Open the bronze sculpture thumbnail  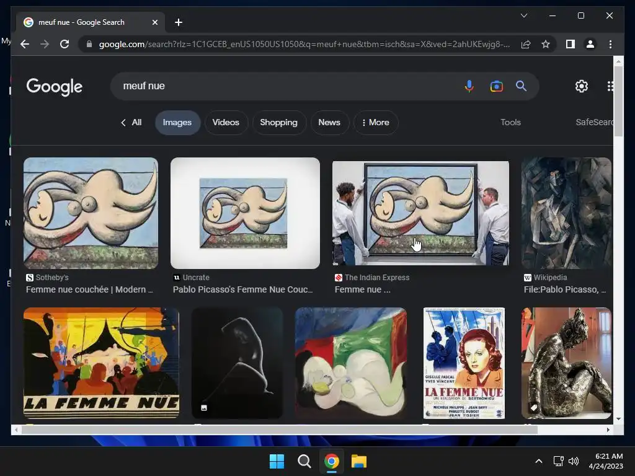tap(566, 363)
